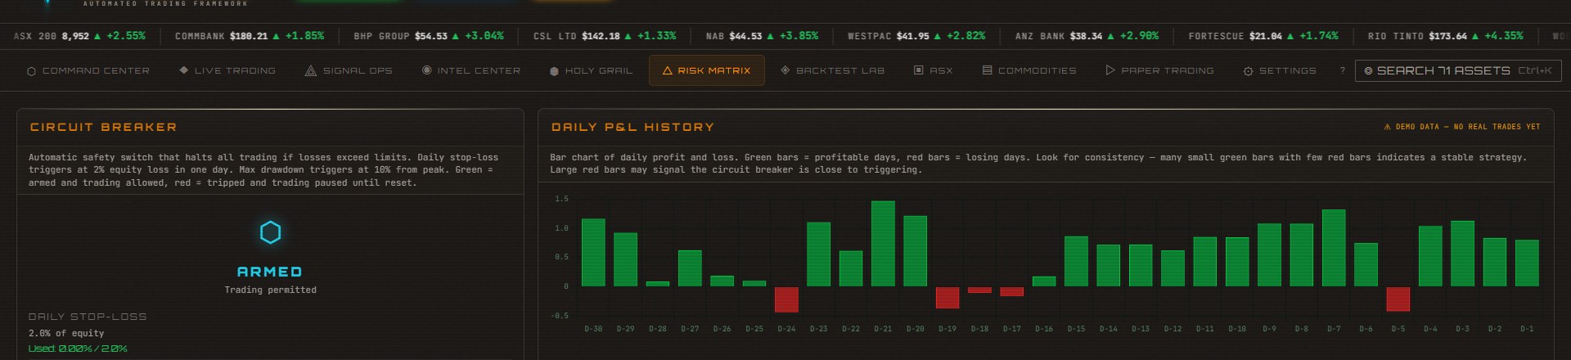Click the D-7 green bar
Screen dimensions: 1571x360
click(1334, 248)
